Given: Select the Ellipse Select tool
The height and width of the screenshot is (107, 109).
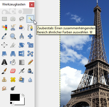Looking at the screenshot, I should (13, 19).
